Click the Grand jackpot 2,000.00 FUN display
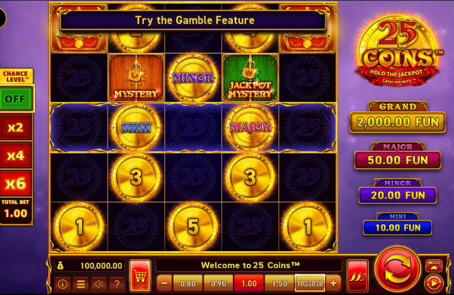 [397, 122]
